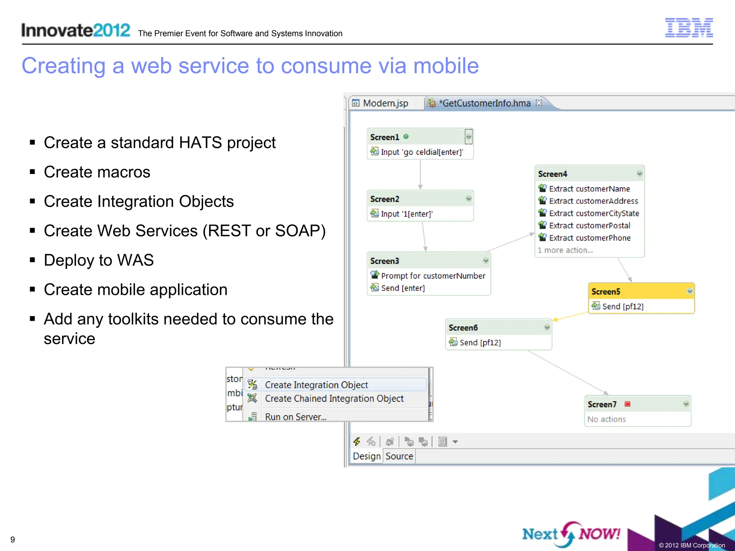Viewport: 735px width, 551px height.
Task: Choose Create Chained Integration Object
Action: tap(334, 399)
